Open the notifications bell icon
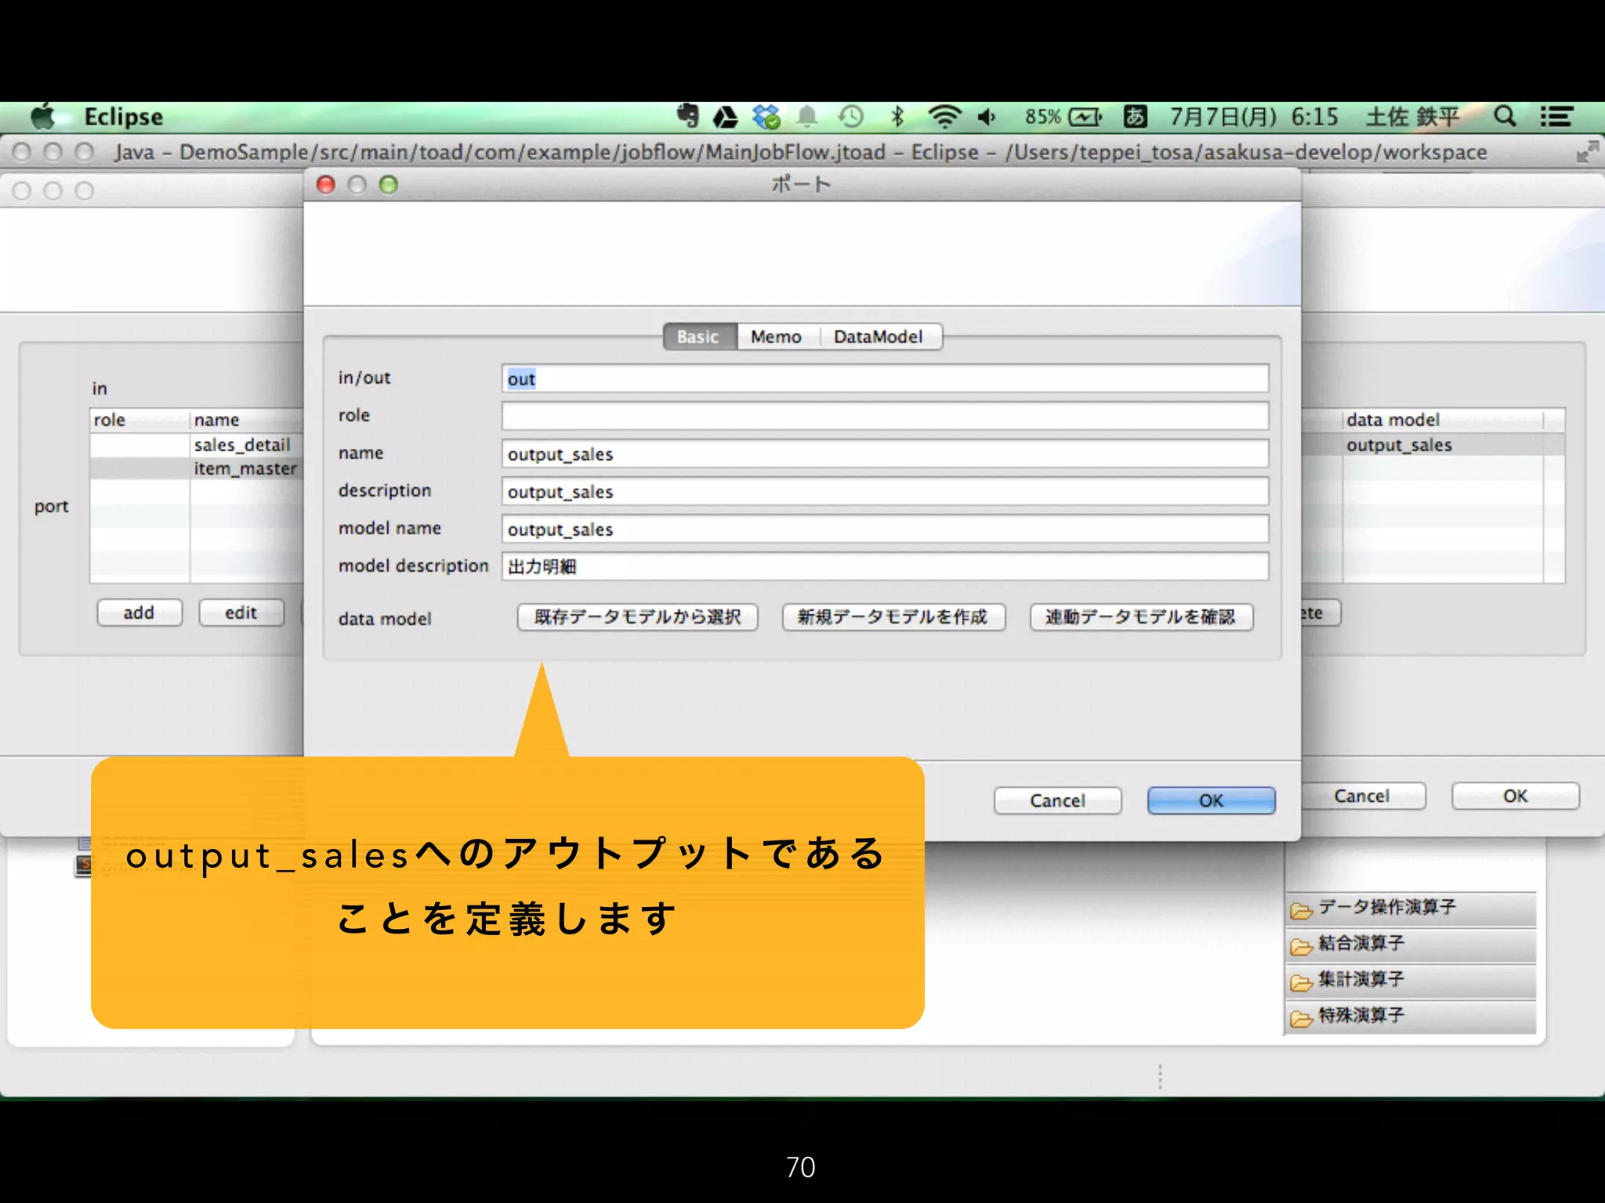This screenshot has height=1203, width=1605. (x=807, y=117)
